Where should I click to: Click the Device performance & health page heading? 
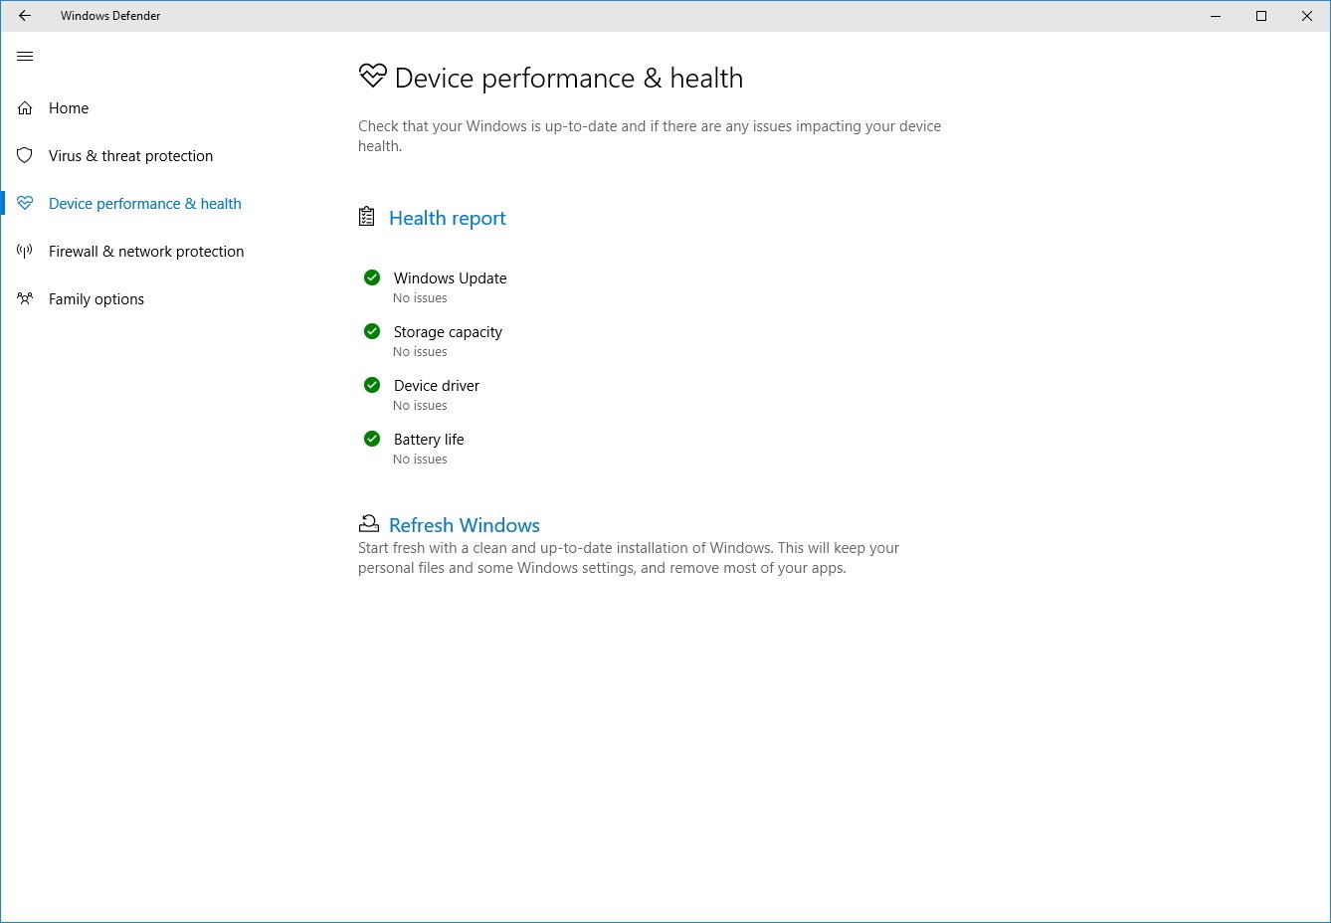point(569,78)
